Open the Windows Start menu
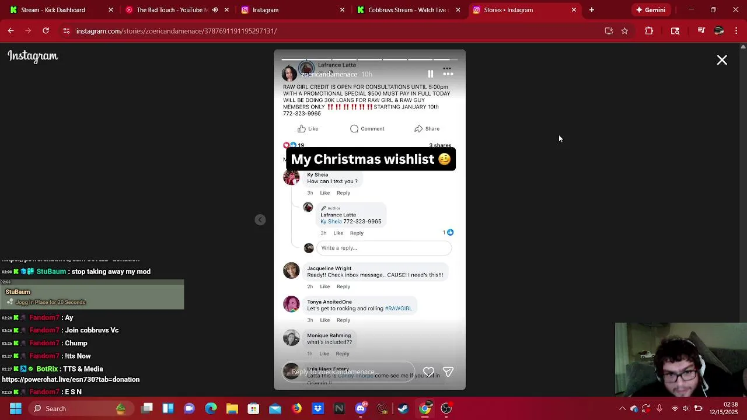747x420 pixels. 16,408
